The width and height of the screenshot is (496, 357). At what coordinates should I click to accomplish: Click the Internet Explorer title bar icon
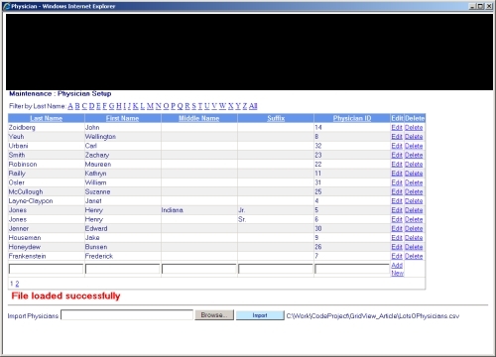pyautogui.click(x=7, y=6)
